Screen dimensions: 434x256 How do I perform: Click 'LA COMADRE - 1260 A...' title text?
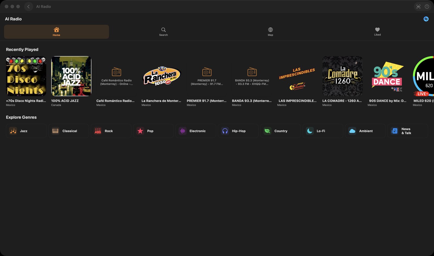coord(342,101)
